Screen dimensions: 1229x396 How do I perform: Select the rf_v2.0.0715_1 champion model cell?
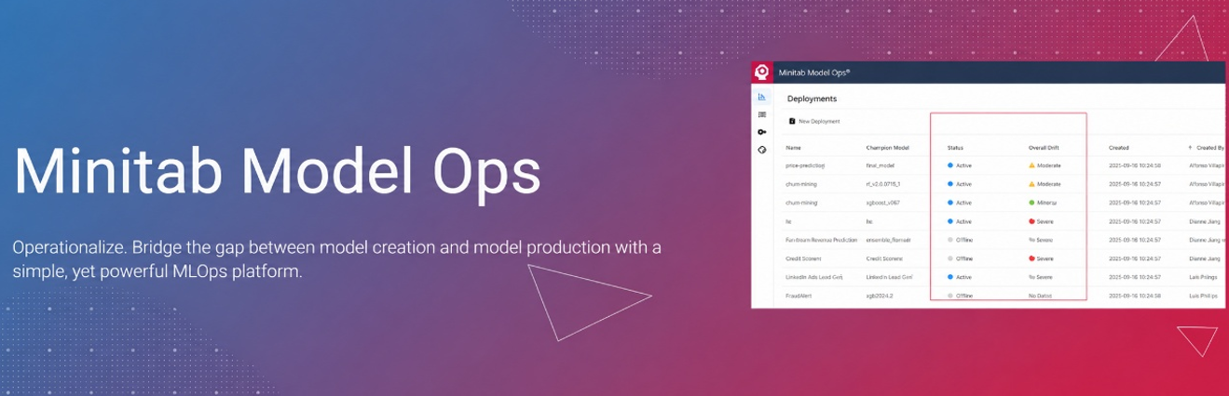pos(885,184)
